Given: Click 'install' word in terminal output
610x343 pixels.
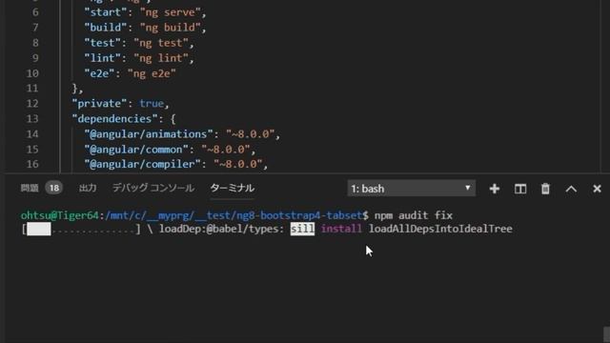Looking at the screenshot, I should [x=341, y=229].
